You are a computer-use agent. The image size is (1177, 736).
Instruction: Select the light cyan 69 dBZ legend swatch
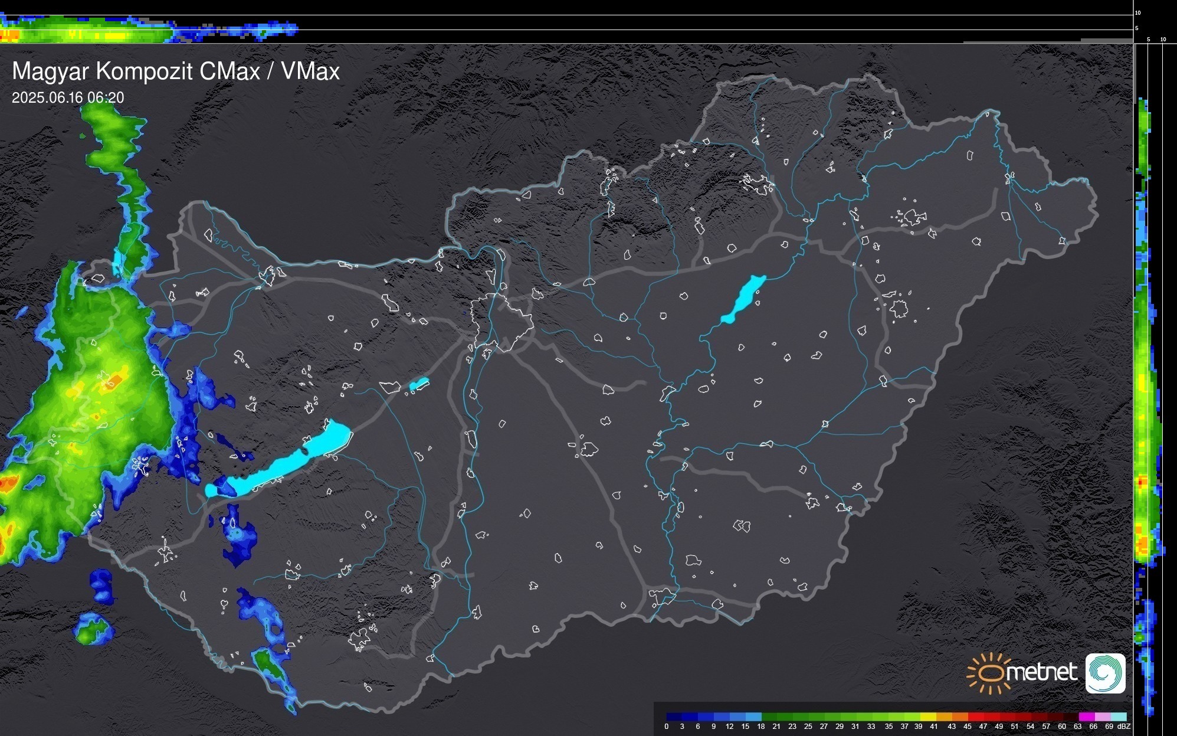point(1118,717)
